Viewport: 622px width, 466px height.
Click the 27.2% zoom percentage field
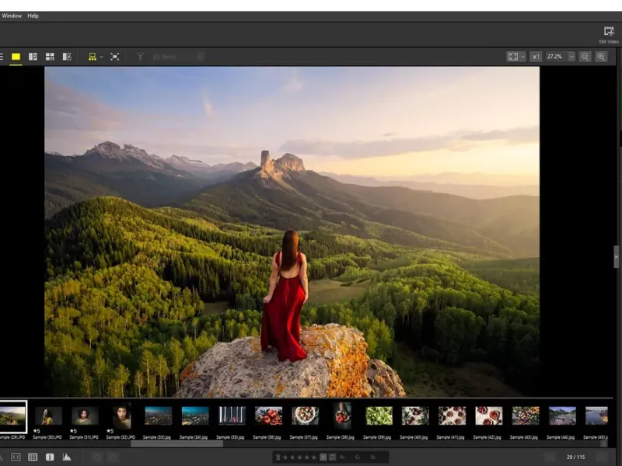[x=557, y=57]
